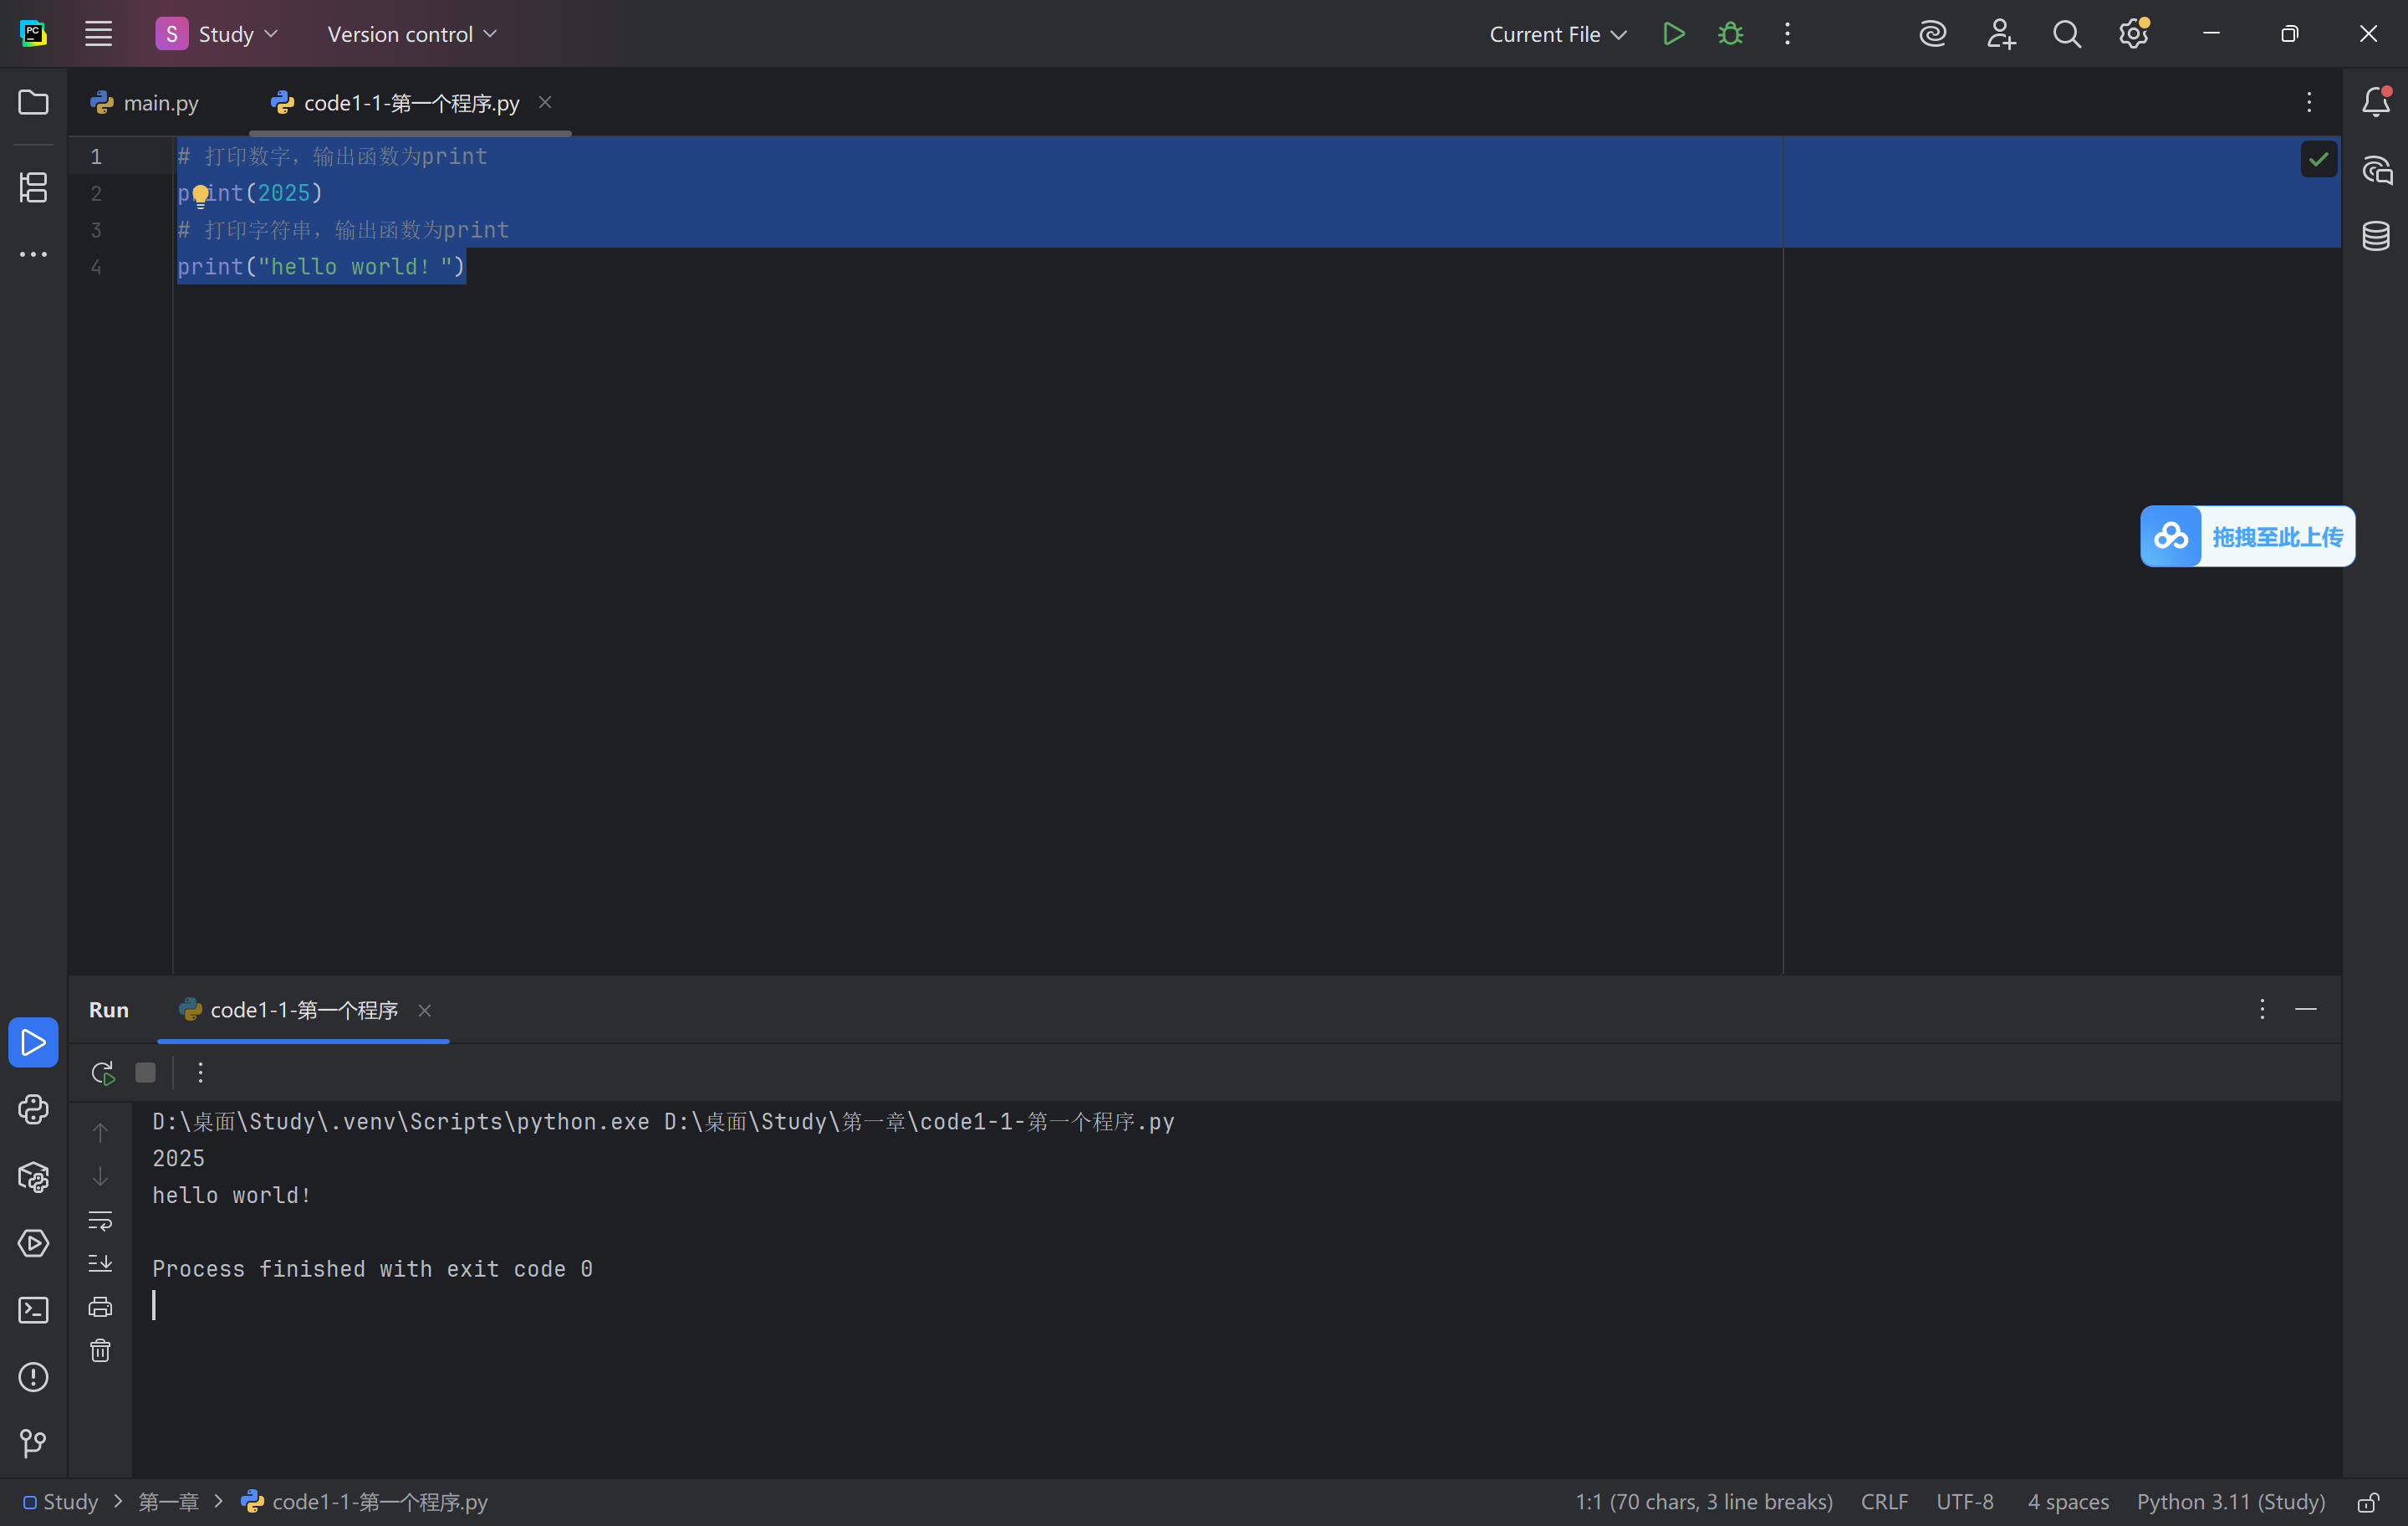2408x1526 pixels.
Task: Open the Python Console tool window
Action: pos(33,1109)
